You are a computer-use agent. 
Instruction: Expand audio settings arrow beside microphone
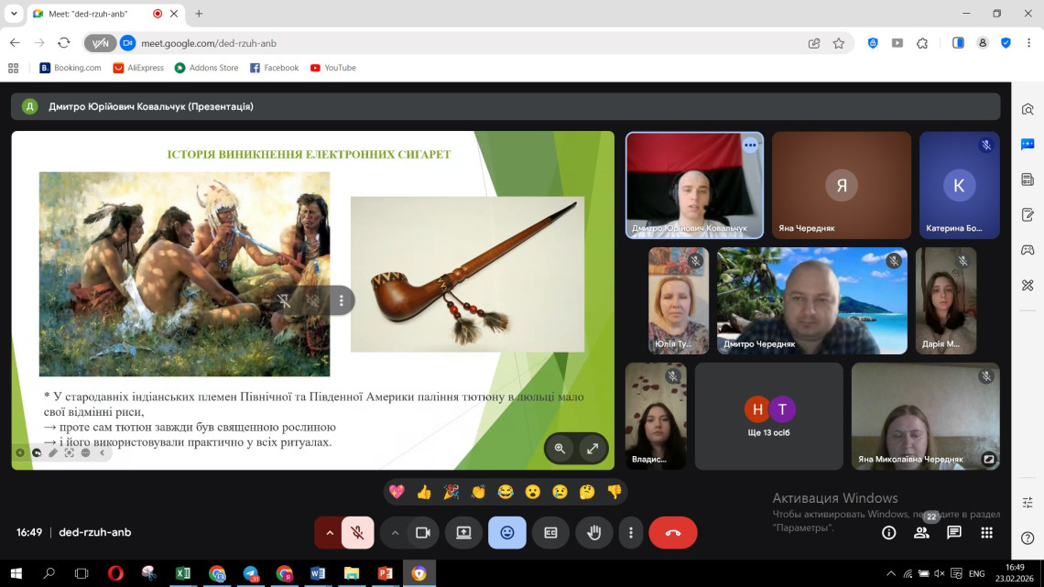(x=329, y=532)
